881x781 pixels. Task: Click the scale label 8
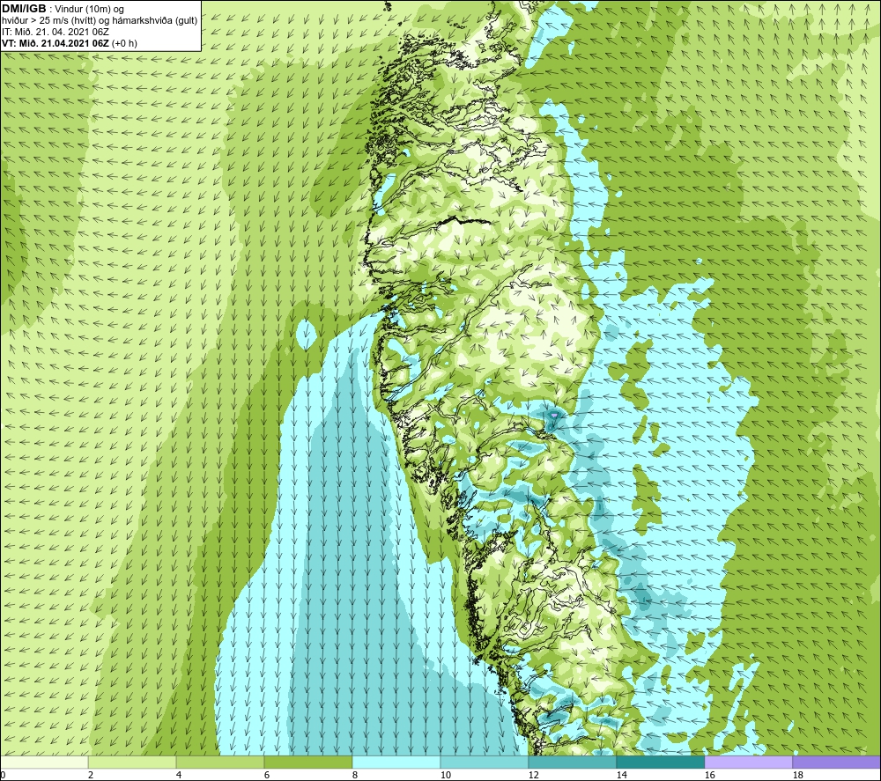click(355, 776)
